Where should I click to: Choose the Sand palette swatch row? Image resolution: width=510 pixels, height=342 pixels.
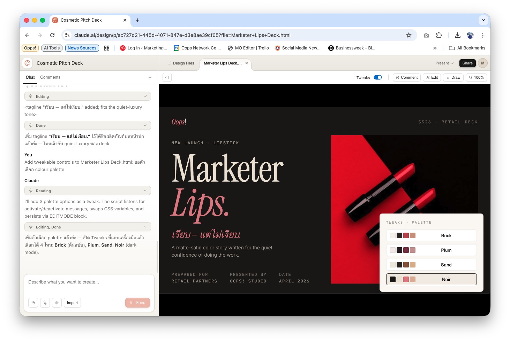click(431, 265)
